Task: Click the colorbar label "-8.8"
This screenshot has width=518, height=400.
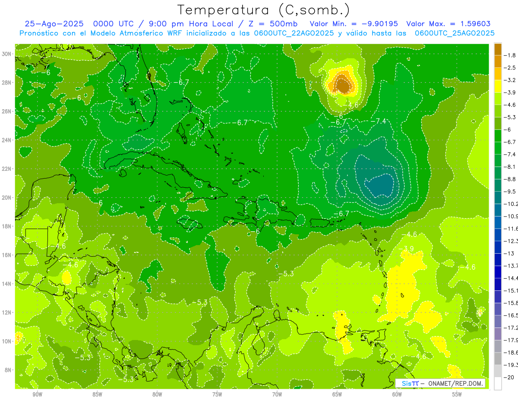Action: 511,179
